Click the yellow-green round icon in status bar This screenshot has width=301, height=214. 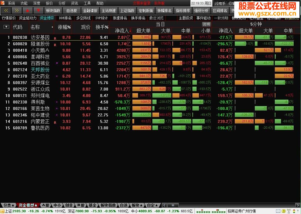[x=284, y=211]
